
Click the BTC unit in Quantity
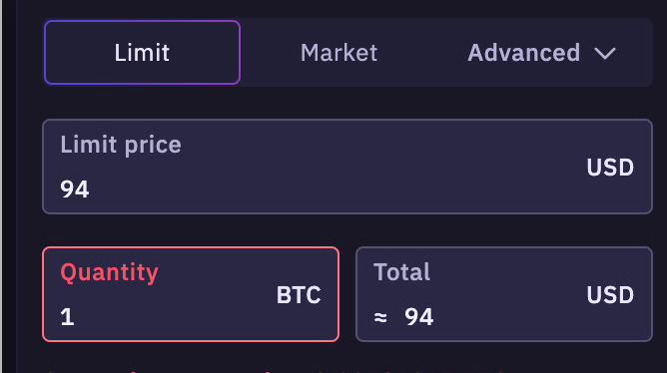click(299, 294)
